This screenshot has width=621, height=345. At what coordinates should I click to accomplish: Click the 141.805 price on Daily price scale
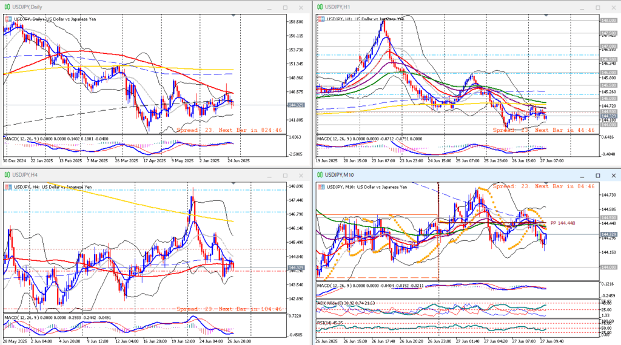(297, 120)
